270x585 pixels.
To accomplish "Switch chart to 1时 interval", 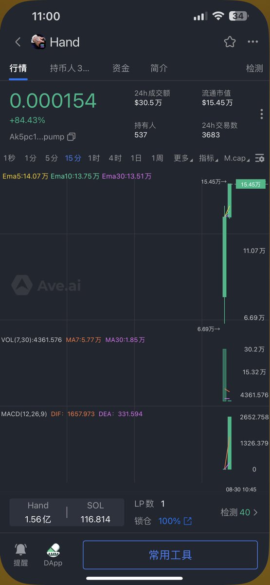I will 94,158.
